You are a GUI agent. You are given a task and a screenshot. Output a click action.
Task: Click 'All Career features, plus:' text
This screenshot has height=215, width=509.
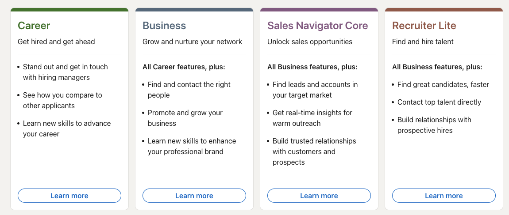pyautogui.click(x=184, y=67)
